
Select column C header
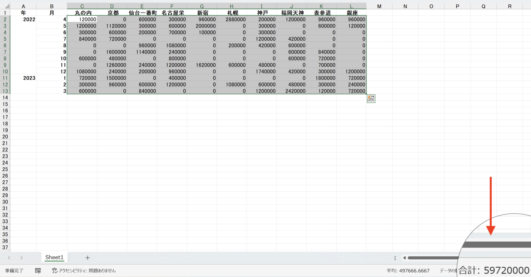[x=82, y=6]
